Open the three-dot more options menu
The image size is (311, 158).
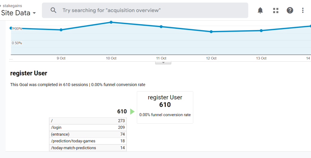pyautogui.click(x=303, y=11)
